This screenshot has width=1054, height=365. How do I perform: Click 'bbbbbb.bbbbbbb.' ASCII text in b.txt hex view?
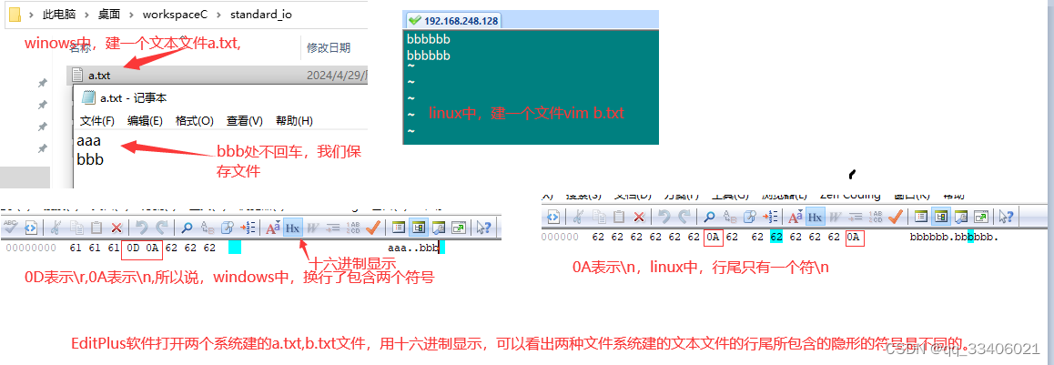(954, 238)
